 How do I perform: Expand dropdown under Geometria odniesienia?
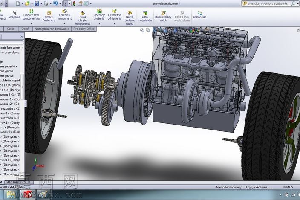coord(114,24)
